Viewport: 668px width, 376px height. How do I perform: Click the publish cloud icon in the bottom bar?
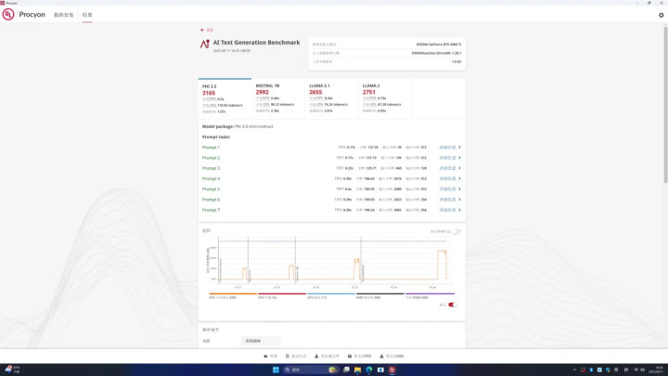(x=265, y=356)
